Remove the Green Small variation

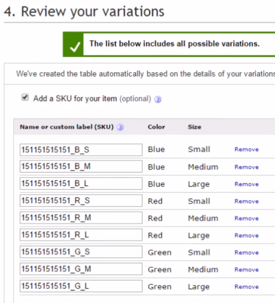point(246,253)
